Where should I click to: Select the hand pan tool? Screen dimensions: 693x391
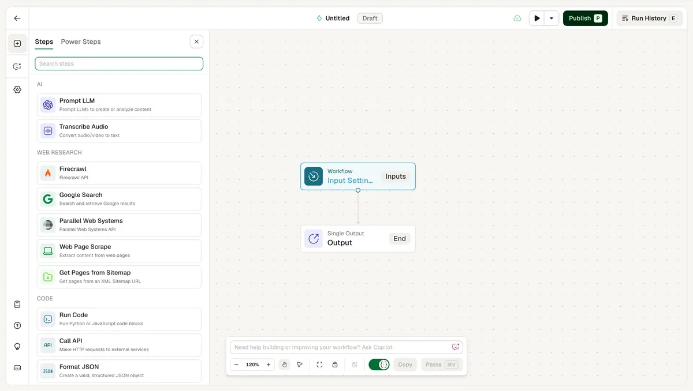pyautogui.click(x=284, y=364)
